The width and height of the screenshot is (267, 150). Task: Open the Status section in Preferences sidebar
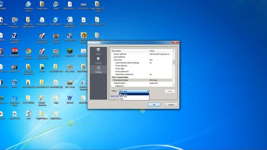(x=98, y=51)
